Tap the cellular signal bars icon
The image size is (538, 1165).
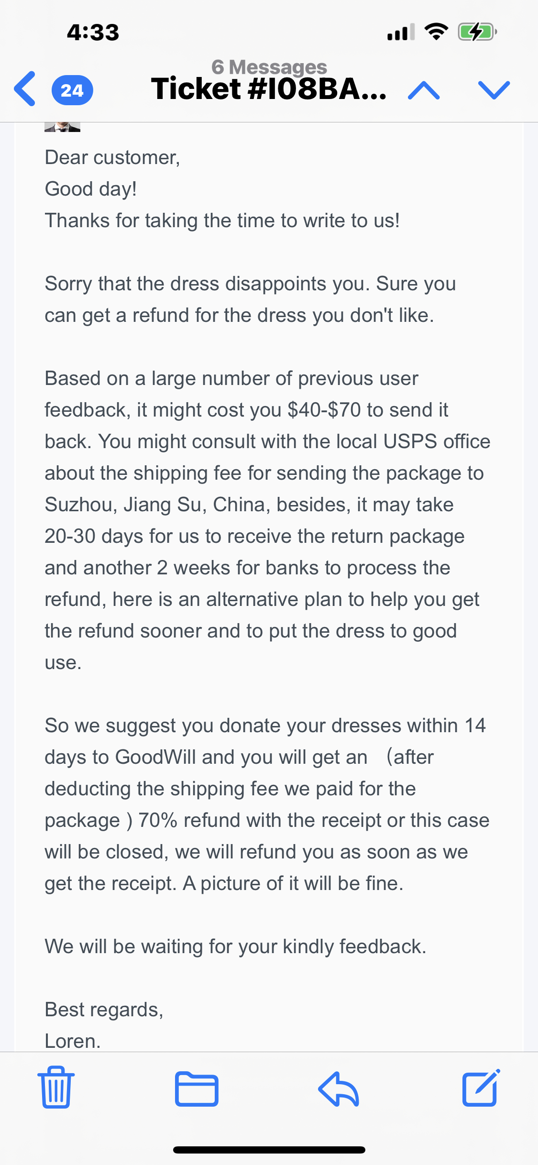[x=401, y=33]
